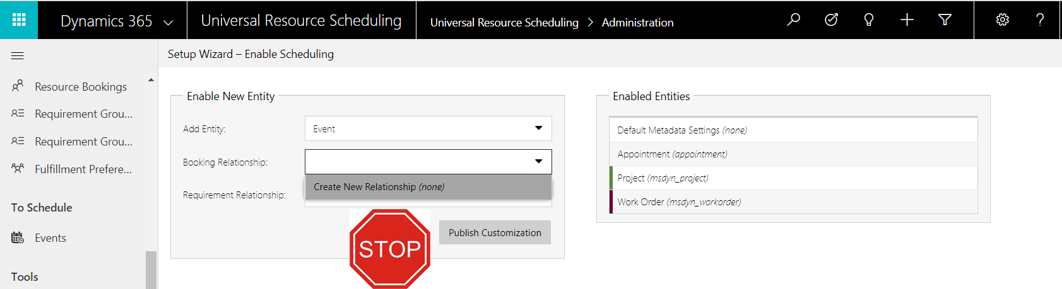Viewport: 1062px width, 289px height.
Task: Click the plus quick create icon
Action: click(x=907, y=20)
